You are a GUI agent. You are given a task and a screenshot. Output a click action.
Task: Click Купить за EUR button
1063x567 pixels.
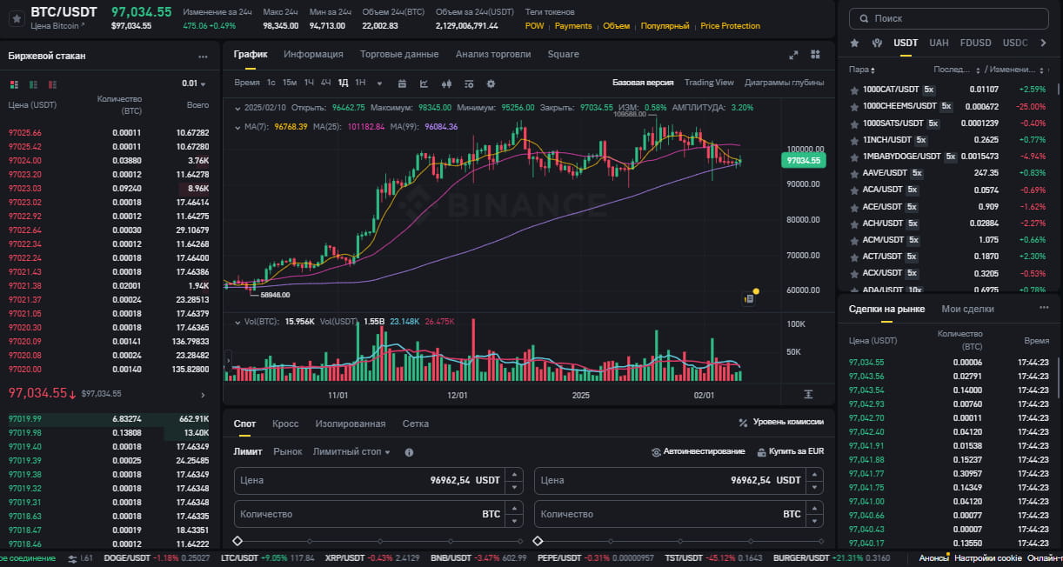(x=790, y=451)
